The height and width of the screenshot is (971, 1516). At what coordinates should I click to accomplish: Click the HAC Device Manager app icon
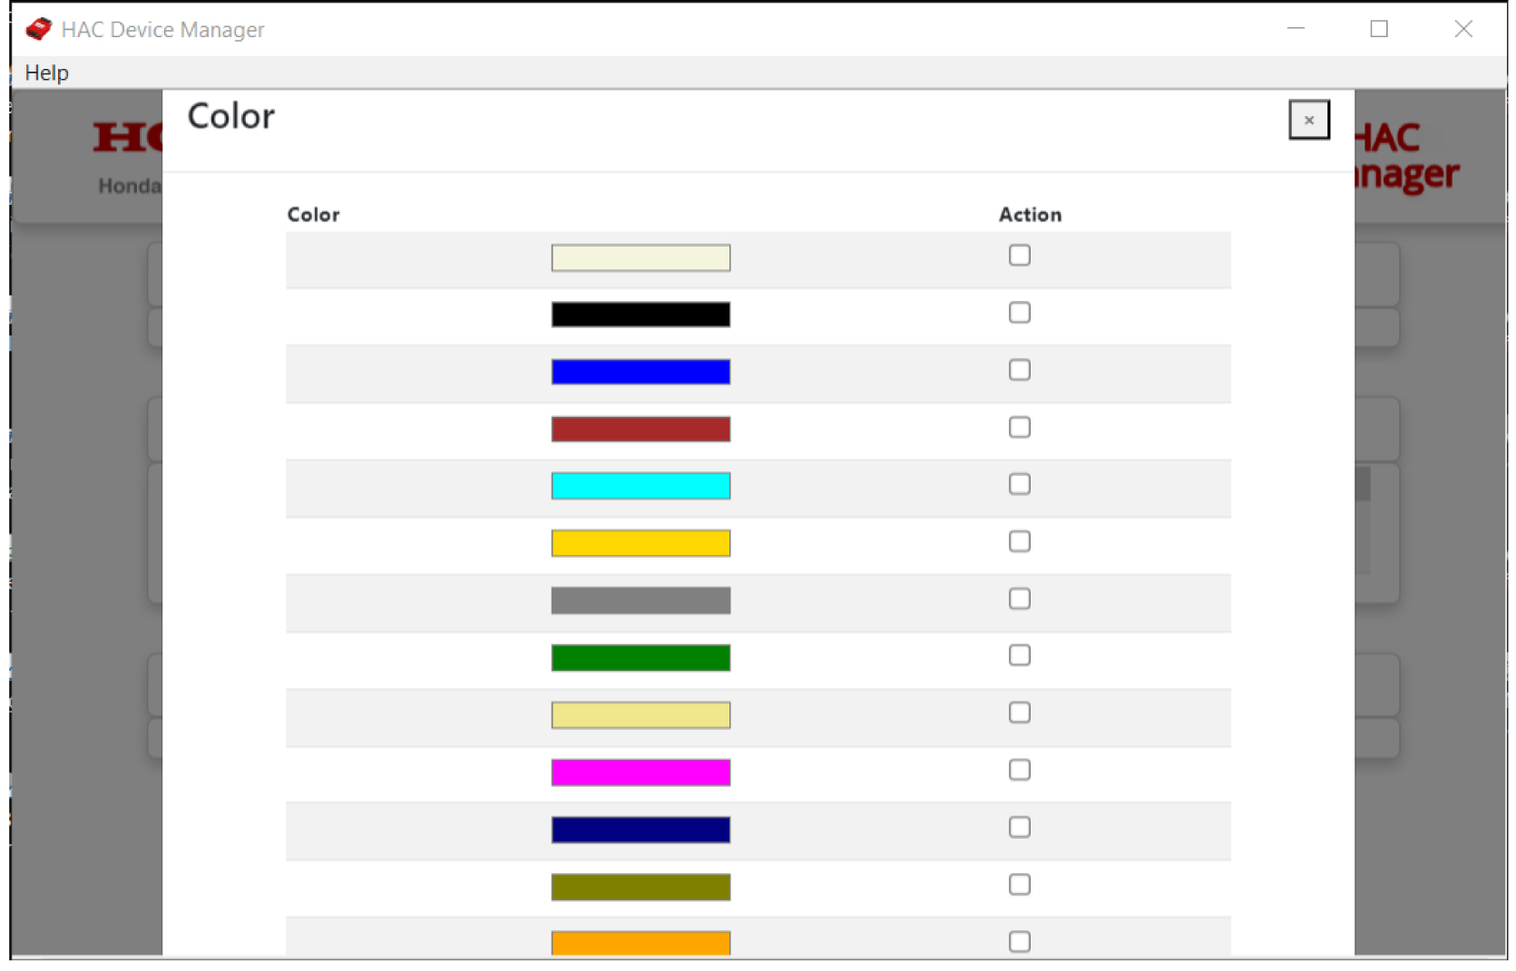point(38,29)
